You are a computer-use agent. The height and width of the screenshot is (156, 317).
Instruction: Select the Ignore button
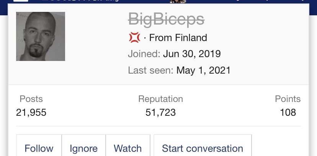(84, 148)
